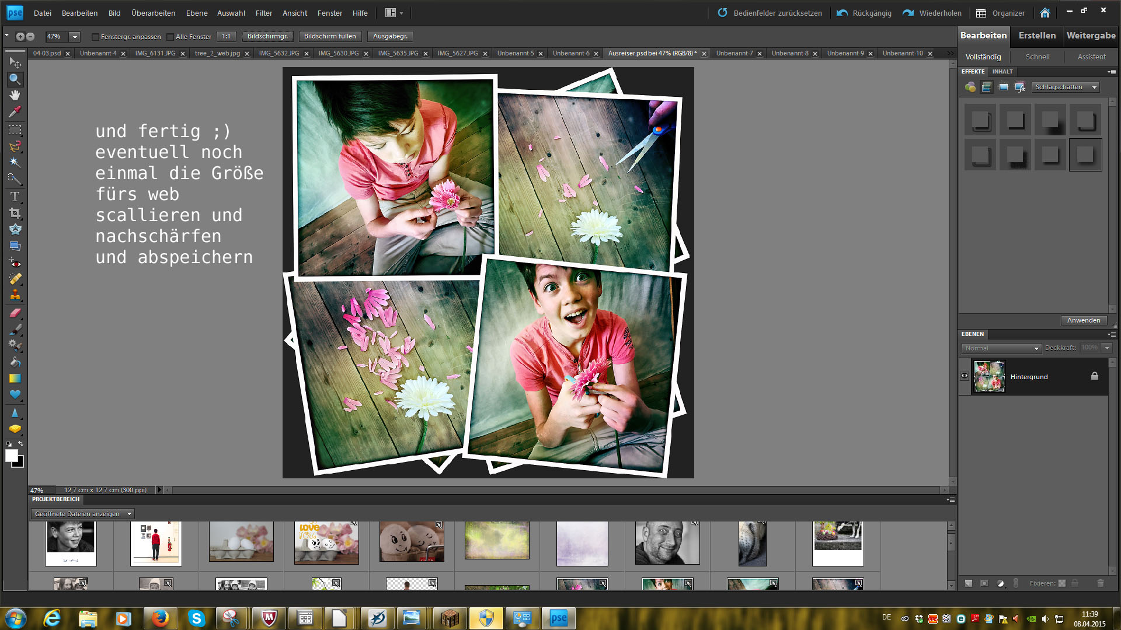1121x630 pixels.
Task: Reset default colors small icon
Action: click(x=9, y=444)
